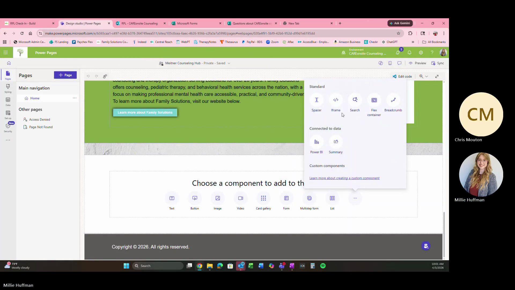The height and width of the screenshot is (290, 515).
Task: Insert the Summary component
Action: click(x=336, y=145)
